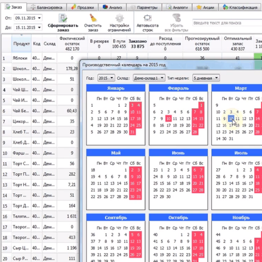Click the В пути column header

(119, 44)
